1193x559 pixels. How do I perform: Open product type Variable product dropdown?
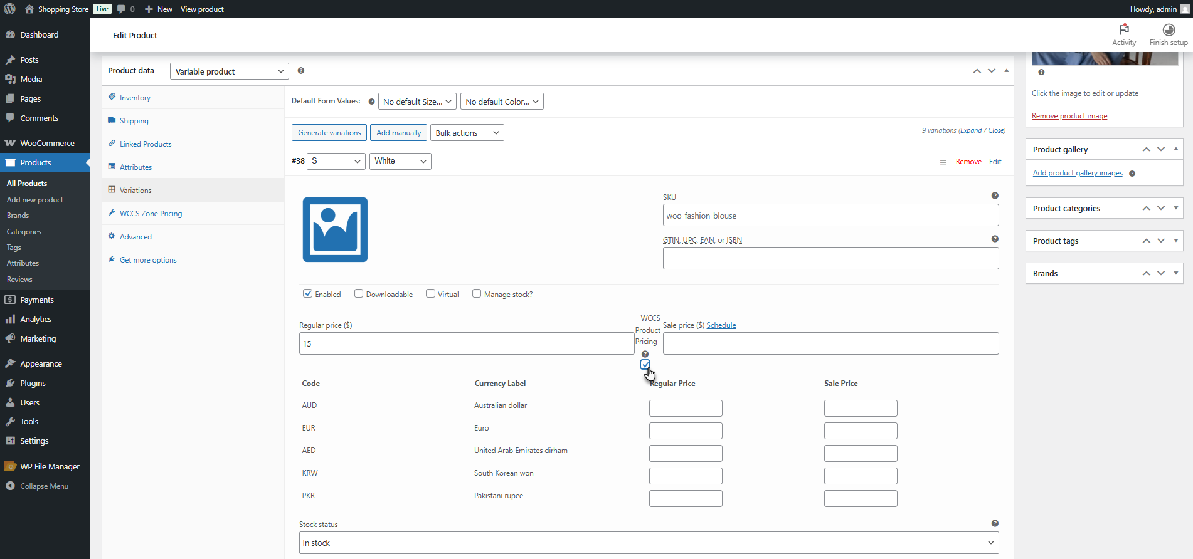point(230,71)
